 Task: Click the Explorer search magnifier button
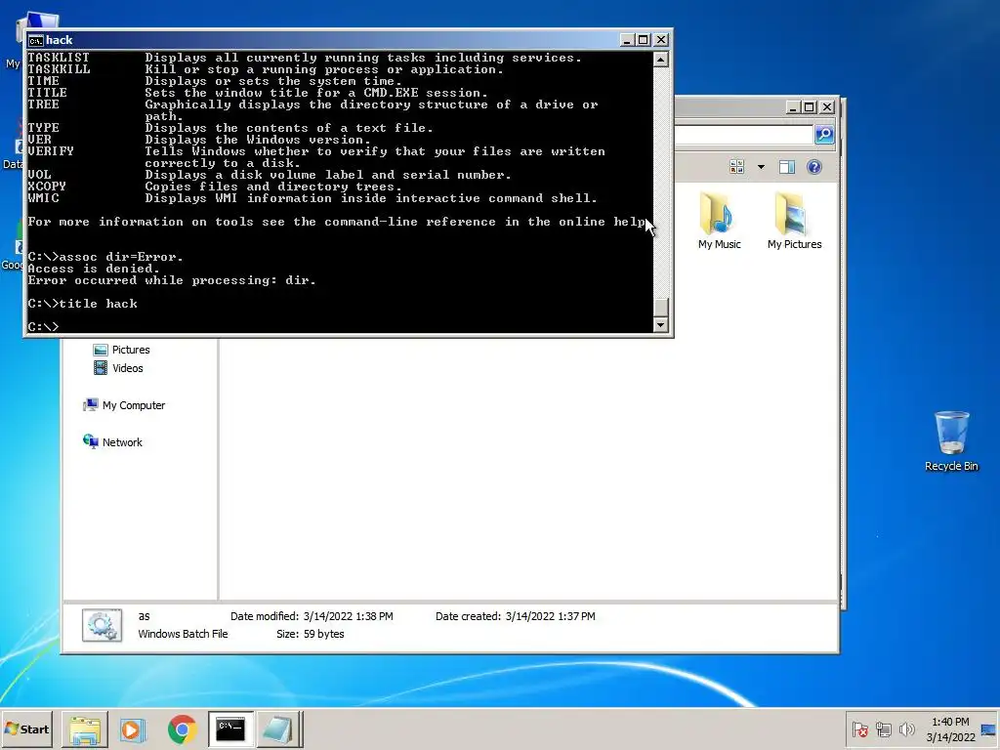pos(824,135)
